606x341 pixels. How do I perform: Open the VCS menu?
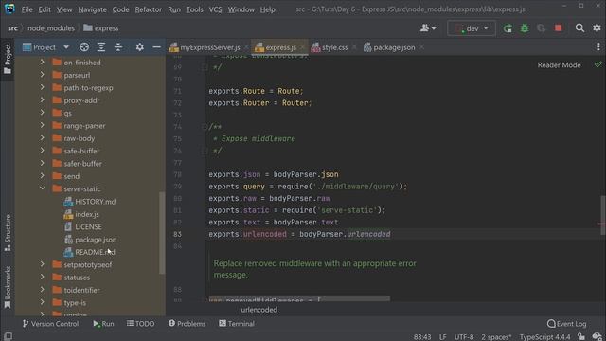[x=215, y=9]
